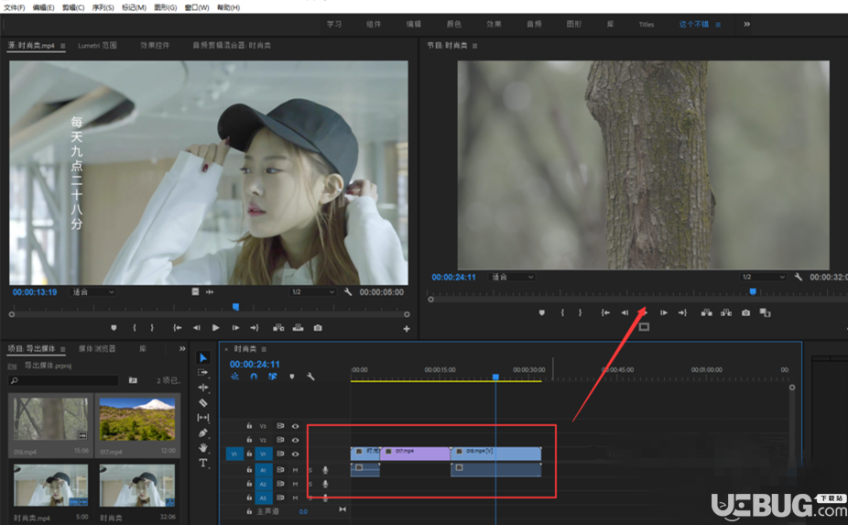The width and height of the screenshot is (848, 525).
Task: Open 序列(S) menu
Action: 103,7
